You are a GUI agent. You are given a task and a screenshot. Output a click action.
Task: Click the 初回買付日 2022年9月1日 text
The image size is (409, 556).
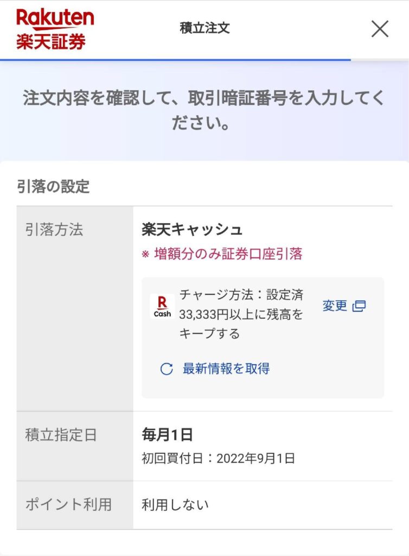(218, 458)
